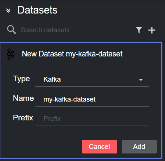Click the Kafka logo icon
Viewport: 165px width, 161px height.
point(11,54)
